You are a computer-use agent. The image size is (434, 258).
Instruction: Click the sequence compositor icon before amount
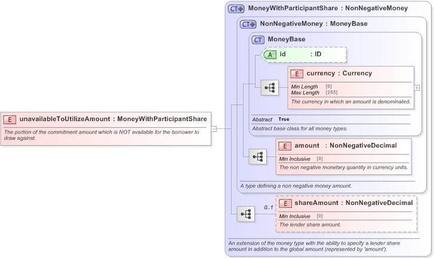pos(258,156)
